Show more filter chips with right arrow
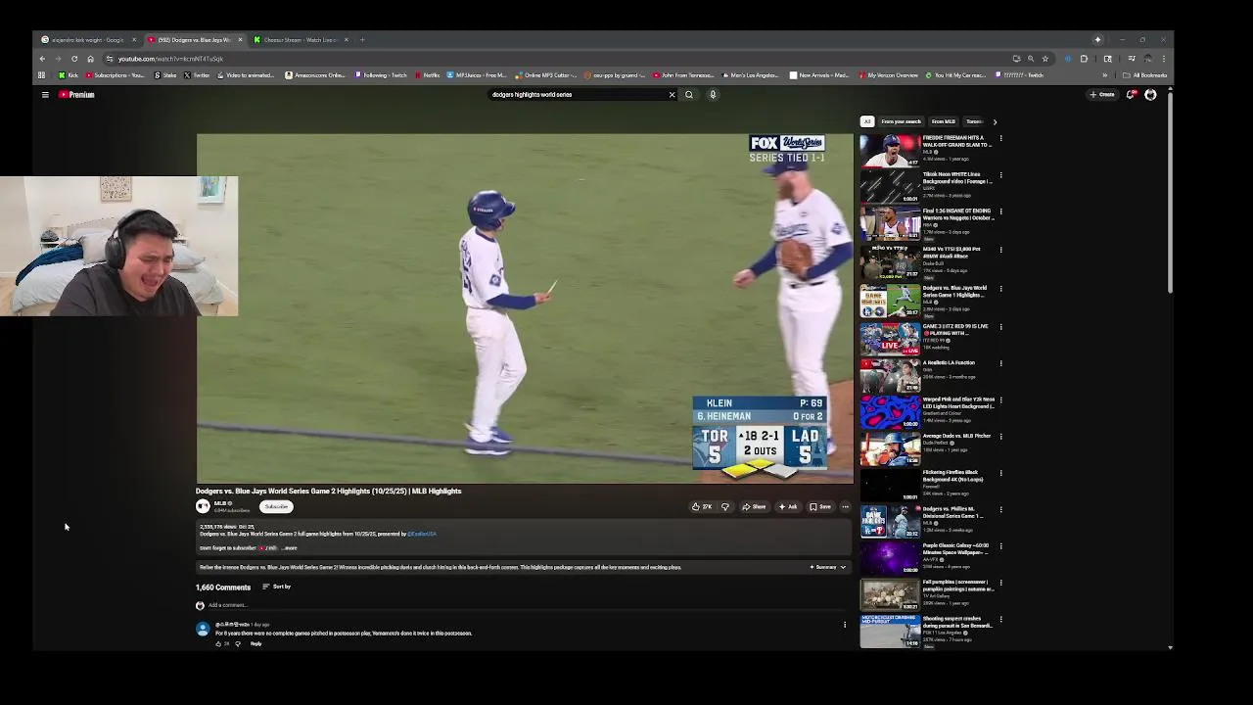The height and width of the screenshot is (705, 1253). 995,121
